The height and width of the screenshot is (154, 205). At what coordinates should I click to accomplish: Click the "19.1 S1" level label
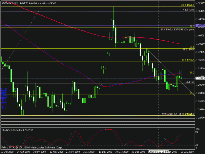(x=190, y=82)
